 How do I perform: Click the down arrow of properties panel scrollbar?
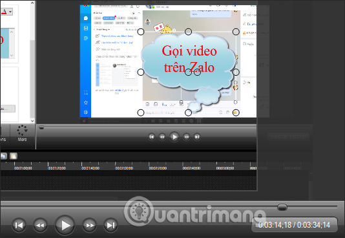(32, 121)
